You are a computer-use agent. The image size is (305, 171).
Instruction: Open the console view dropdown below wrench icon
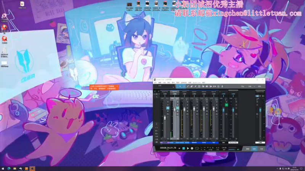click(156, 94)
